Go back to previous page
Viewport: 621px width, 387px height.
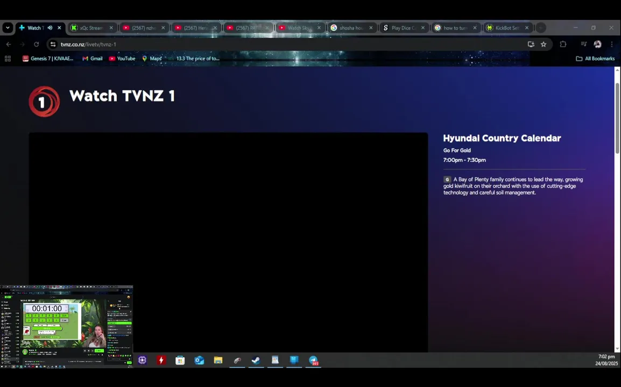click(9, 44)
